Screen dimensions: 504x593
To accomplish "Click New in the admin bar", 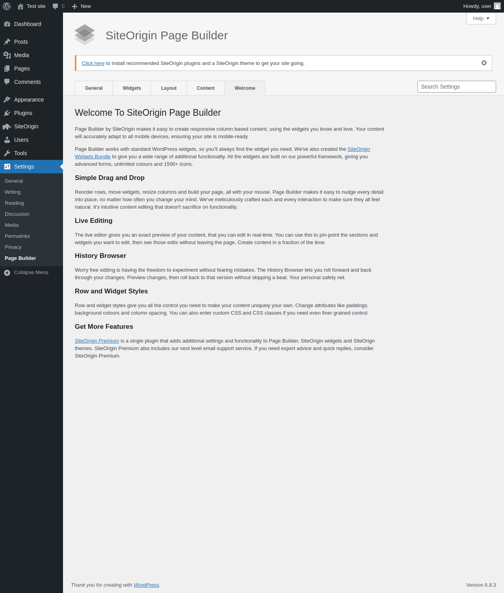I will (x=86, y=6).
